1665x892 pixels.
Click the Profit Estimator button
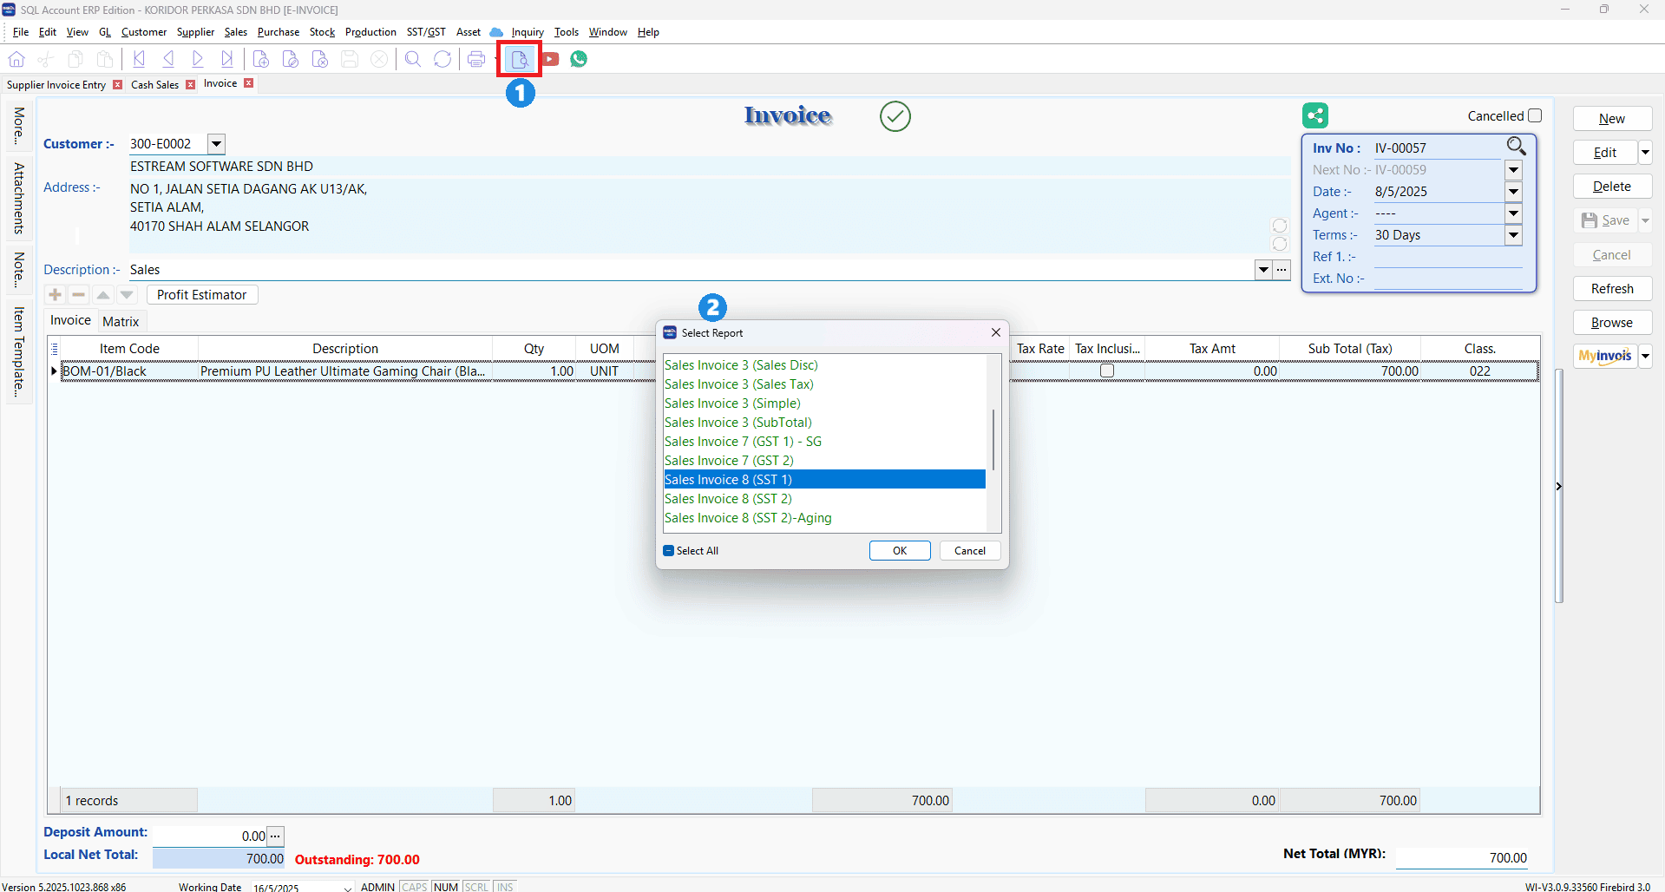pos(201,295)
